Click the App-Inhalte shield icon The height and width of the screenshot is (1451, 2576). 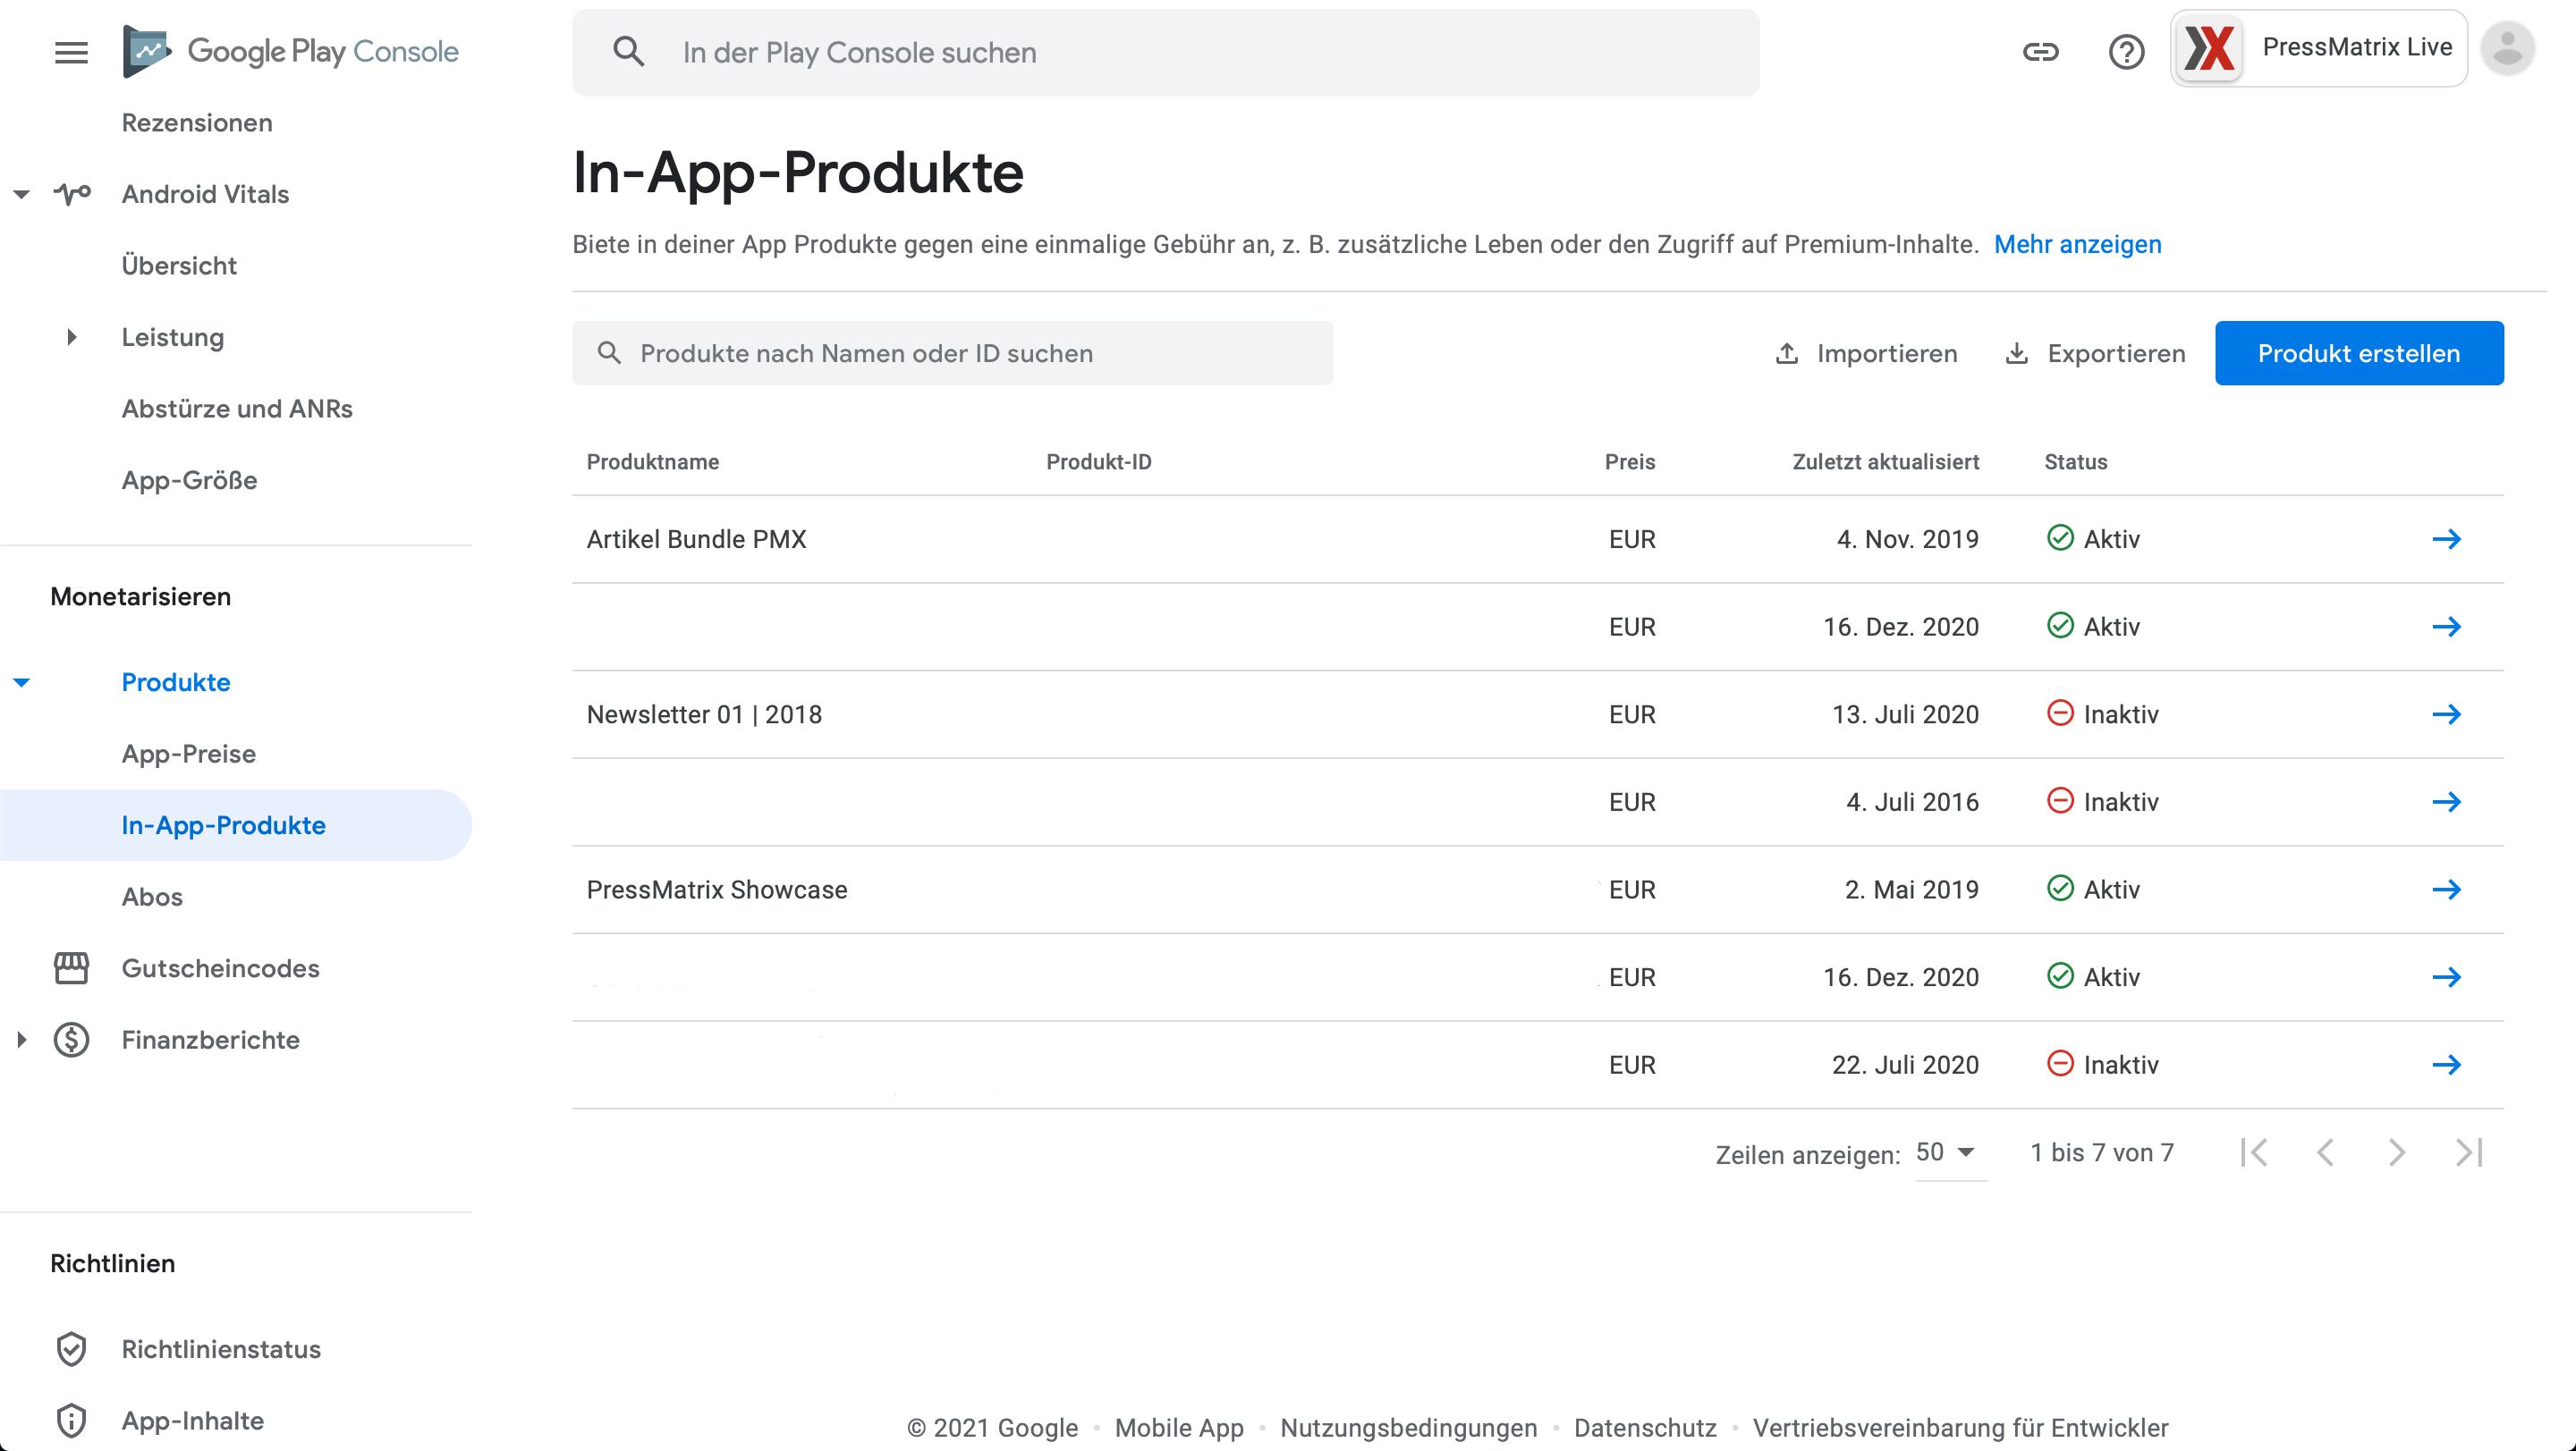click(71, 1421)
